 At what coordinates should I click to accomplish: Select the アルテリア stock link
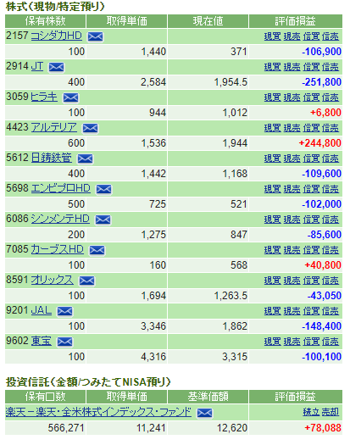(53, 127)
